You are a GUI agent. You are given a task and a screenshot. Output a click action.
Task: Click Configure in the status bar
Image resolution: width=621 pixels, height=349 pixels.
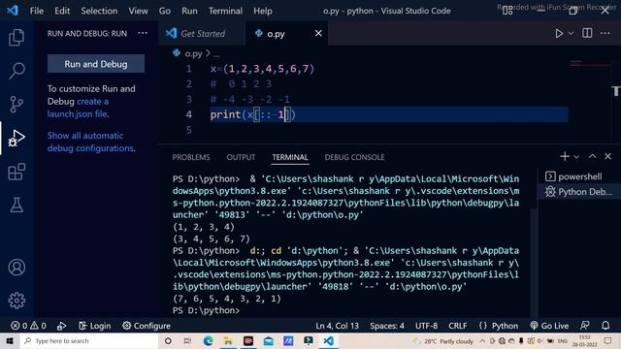pos(147,326)
